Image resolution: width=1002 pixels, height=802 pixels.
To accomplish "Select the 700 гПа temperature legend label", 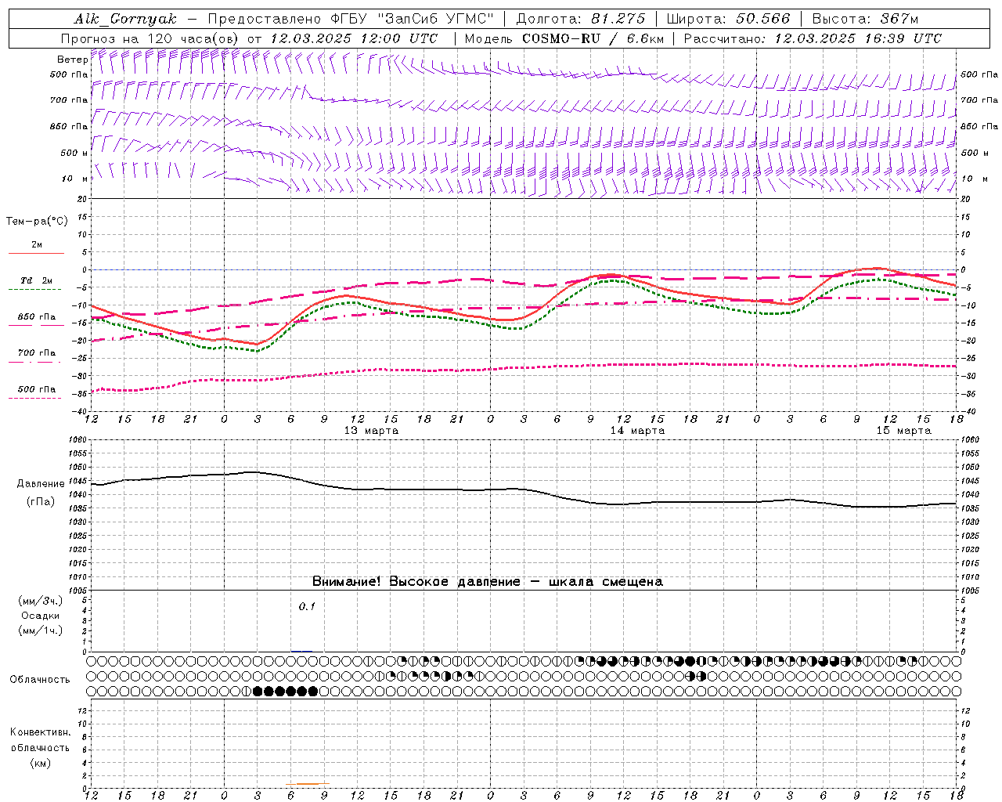I will coord(37,352).
